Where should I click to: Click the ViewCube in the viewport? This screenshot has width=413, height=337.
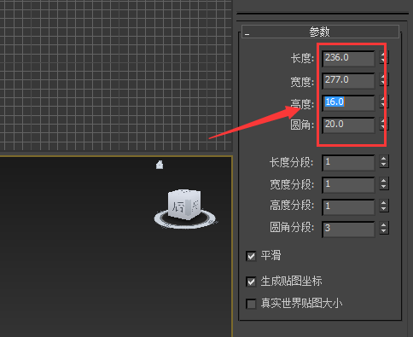pos(184,204)
